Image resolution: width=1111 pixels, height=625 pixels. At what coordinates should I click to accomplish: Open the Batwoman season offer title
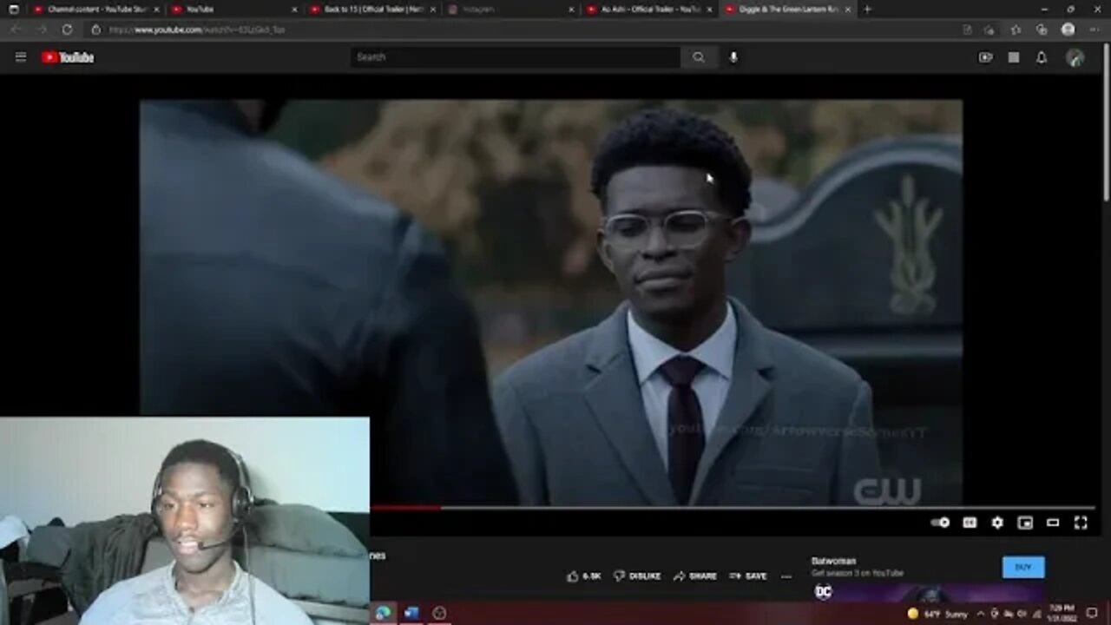tap(834, 561)
